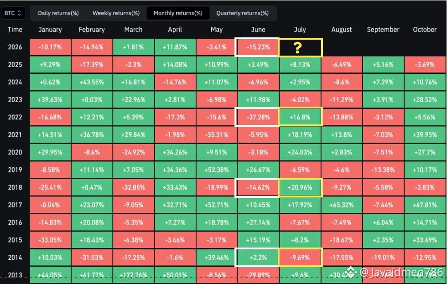Click the -33.05% January 2015 cell
This screenshot has height=284, width=447.
click(50, 240)
